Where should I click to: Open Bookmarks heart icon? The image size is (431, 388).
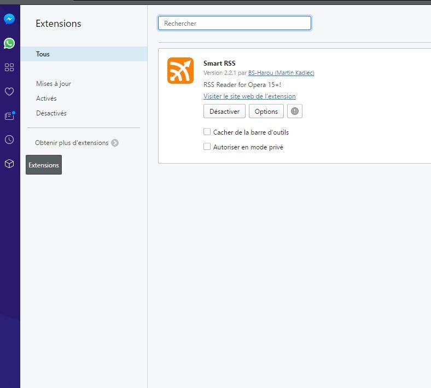[x=9, y=91]
